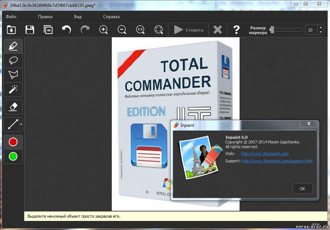Click the Размер маркера slider handle
The height and width of the screenshot is (230, 330).
(x=272, y=30)
